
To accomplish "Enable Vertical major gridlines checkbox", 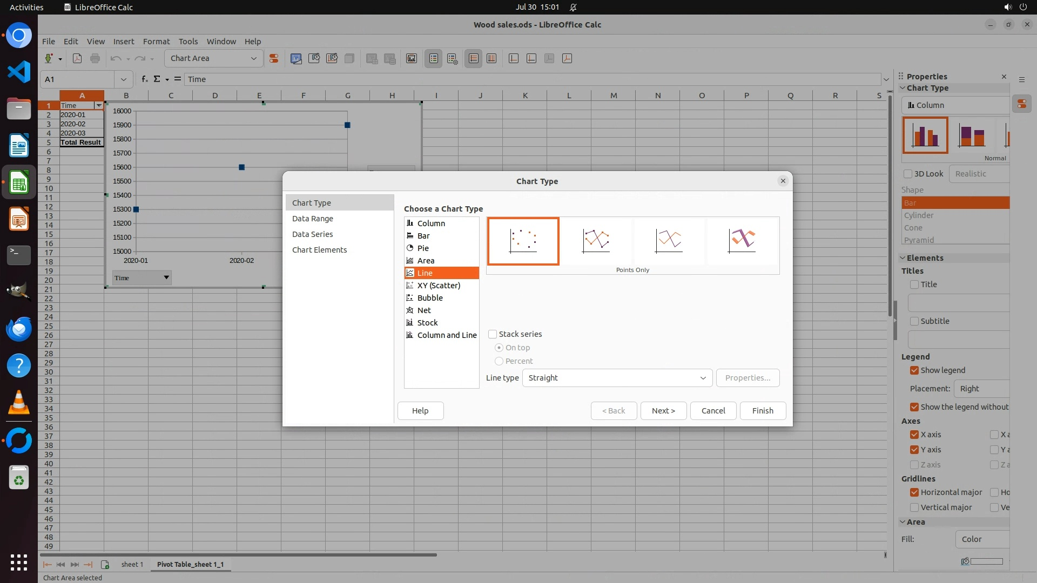I will [x=914, y=507].
